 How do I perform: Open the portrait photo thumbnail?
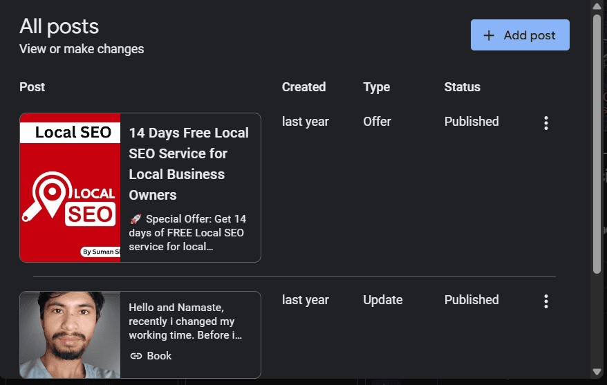coord(70,335)
